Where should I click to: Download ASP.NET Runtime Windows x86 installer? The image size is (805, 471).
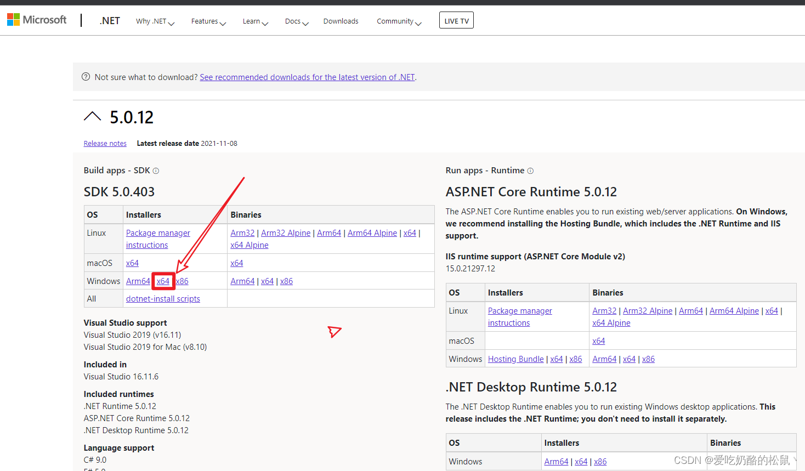coord(576,359)
